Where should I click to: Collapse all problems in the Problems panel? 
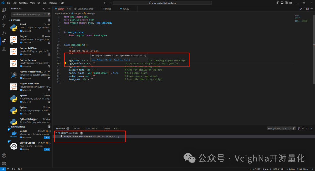click(298, 128)
